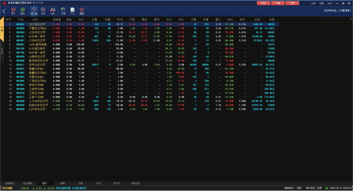Click code 091011 in the list
The image size is (353, 191).
tap(20, 97)
